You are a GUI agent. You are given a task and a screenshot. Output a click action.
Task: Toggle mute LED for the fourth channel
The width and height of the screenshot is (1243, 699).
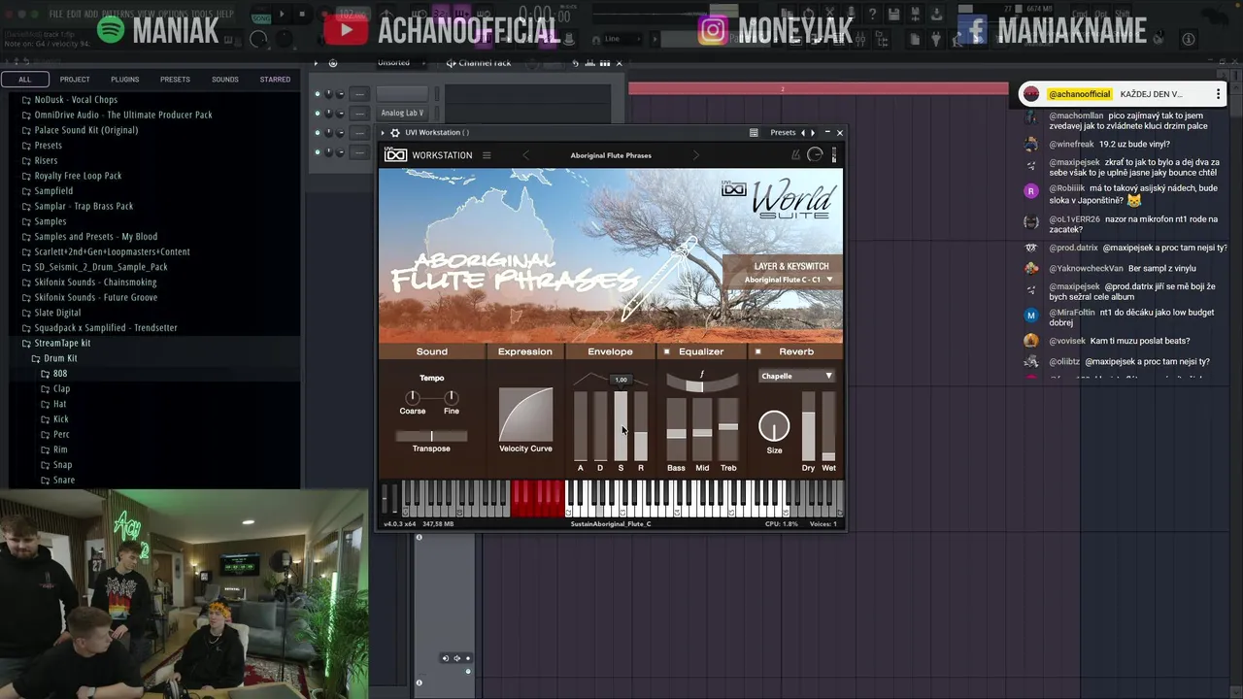[318, 152]
